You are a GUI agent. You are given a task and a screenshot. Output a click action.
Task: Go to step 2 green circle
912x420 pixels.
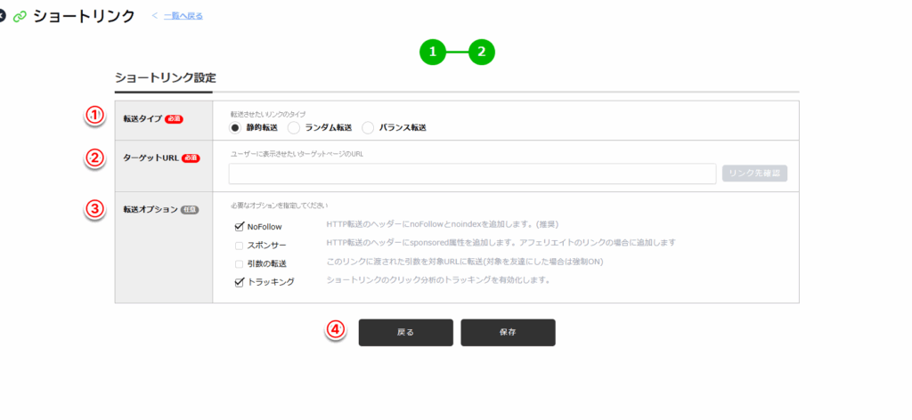coord(481,52)
